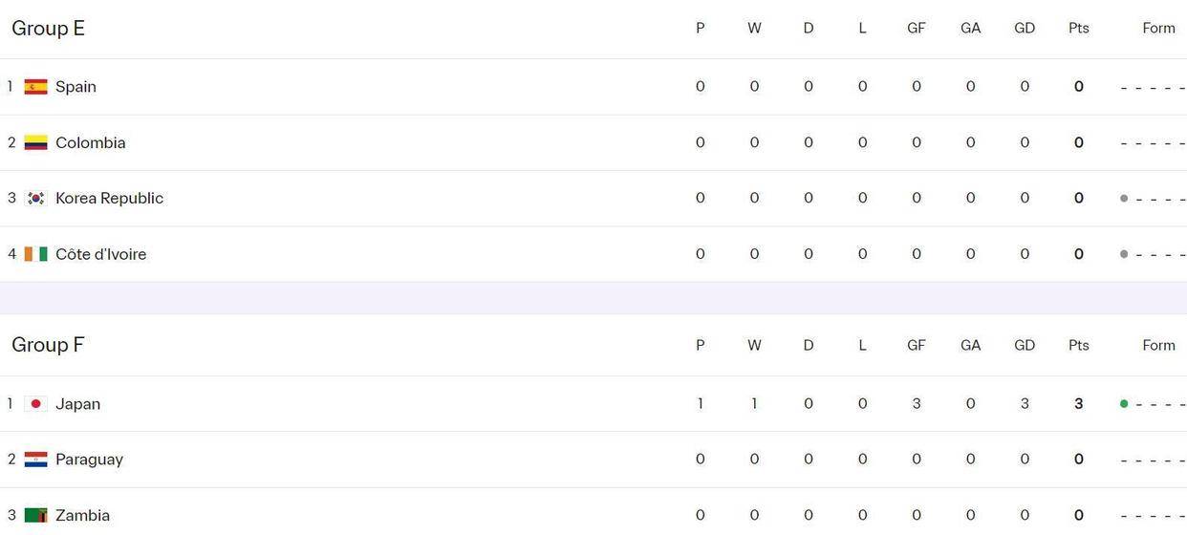The width and height of the screenshot is (1187, 535).
Task: Click Korea Republic's grey form dot
Action: (1124, 199)
